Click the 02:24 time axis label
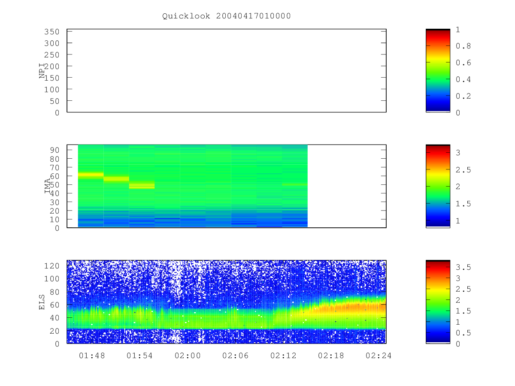515x386 pixels. point(379,356)
